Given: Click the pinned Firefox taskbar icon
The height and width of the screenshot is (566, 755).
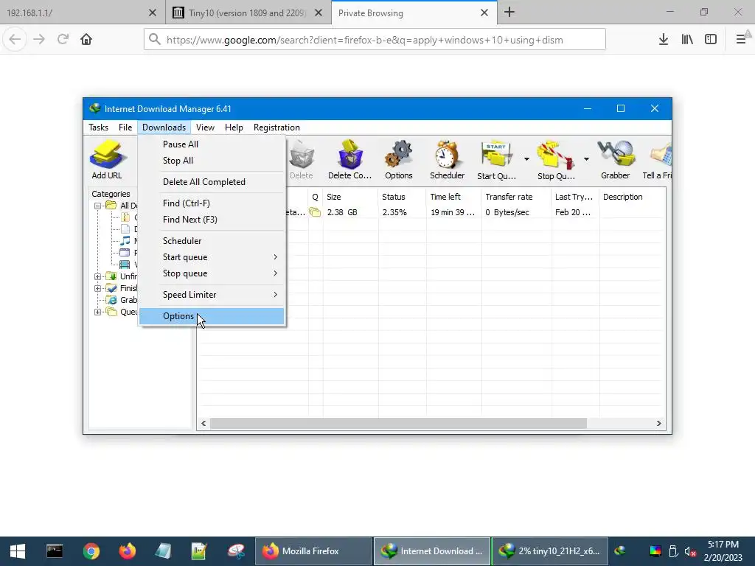Looking at the screenshot, I should tap(128, 551).
